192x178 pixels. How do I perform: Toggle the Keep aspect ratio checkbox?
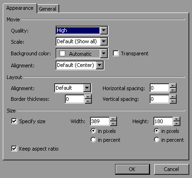click(14, 149)
